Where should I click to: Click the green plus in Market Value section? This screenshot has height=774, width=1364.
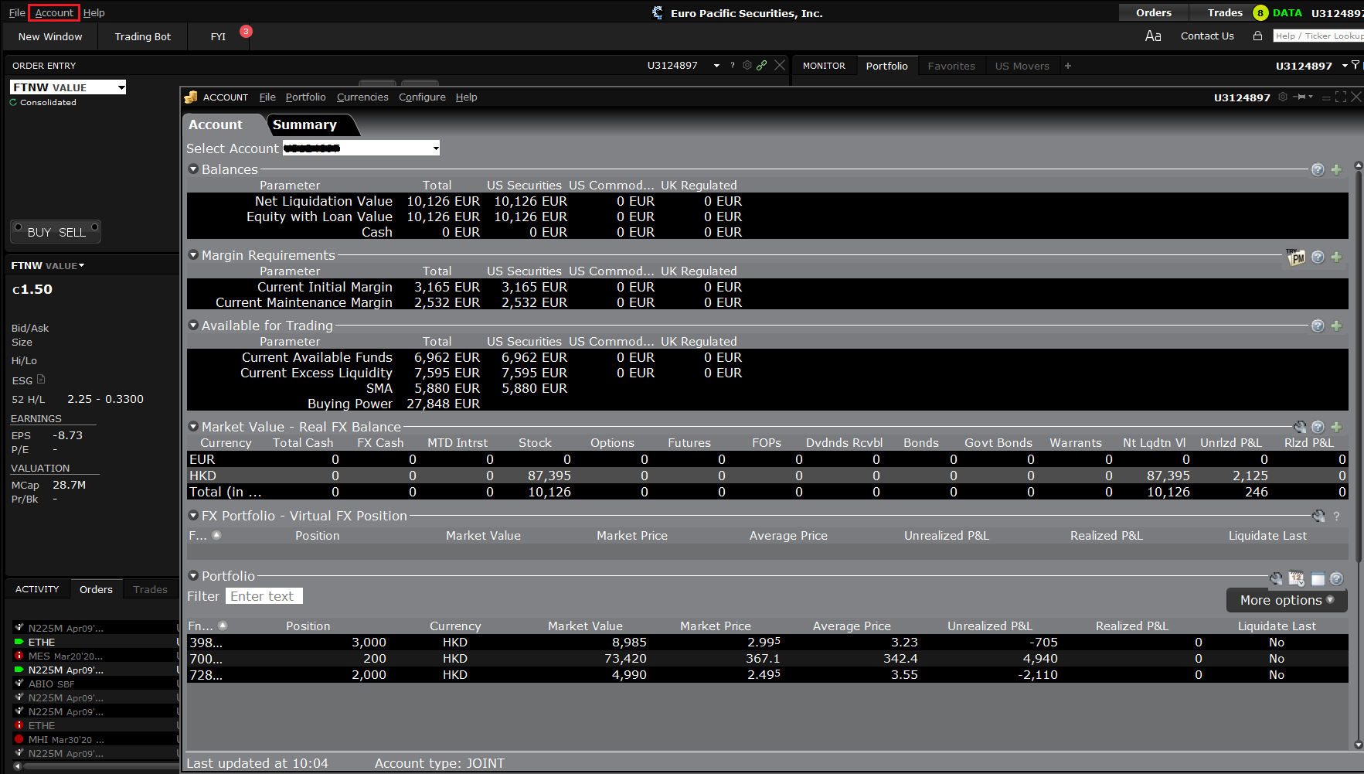click(1336, 427)
